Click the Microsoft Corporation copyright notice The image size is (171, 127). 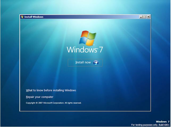(x=53, y=103)
